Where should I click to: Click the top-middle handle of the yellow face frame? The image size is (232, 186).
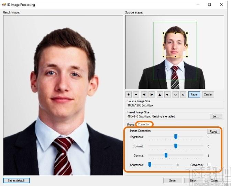pos(175,33)
